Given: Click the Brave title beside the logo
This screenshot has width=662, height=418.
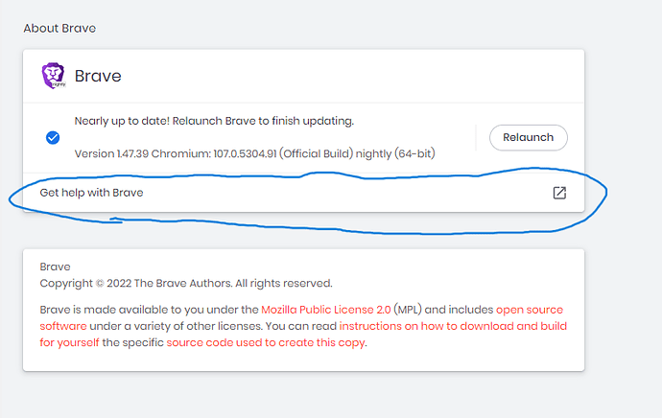Looking at the screenshot, I should tap(98, 76).
